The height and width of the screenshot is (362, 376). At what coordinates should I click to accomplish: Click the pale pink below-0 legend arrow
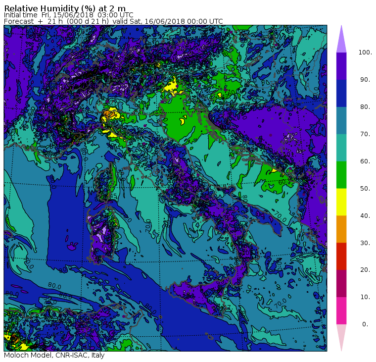[341, 336]
